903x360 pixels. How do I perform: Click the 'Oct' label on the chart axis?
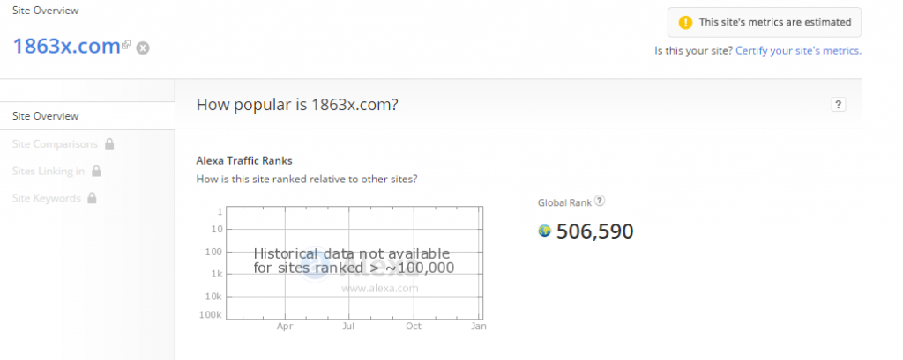click(414, 326)
